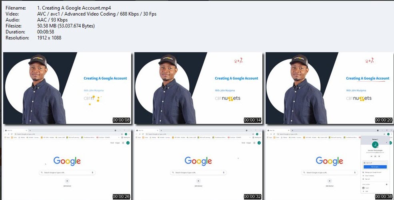Select the resolution value '1912 x 1088'
The image size is (394, 200).
(49, 38)
